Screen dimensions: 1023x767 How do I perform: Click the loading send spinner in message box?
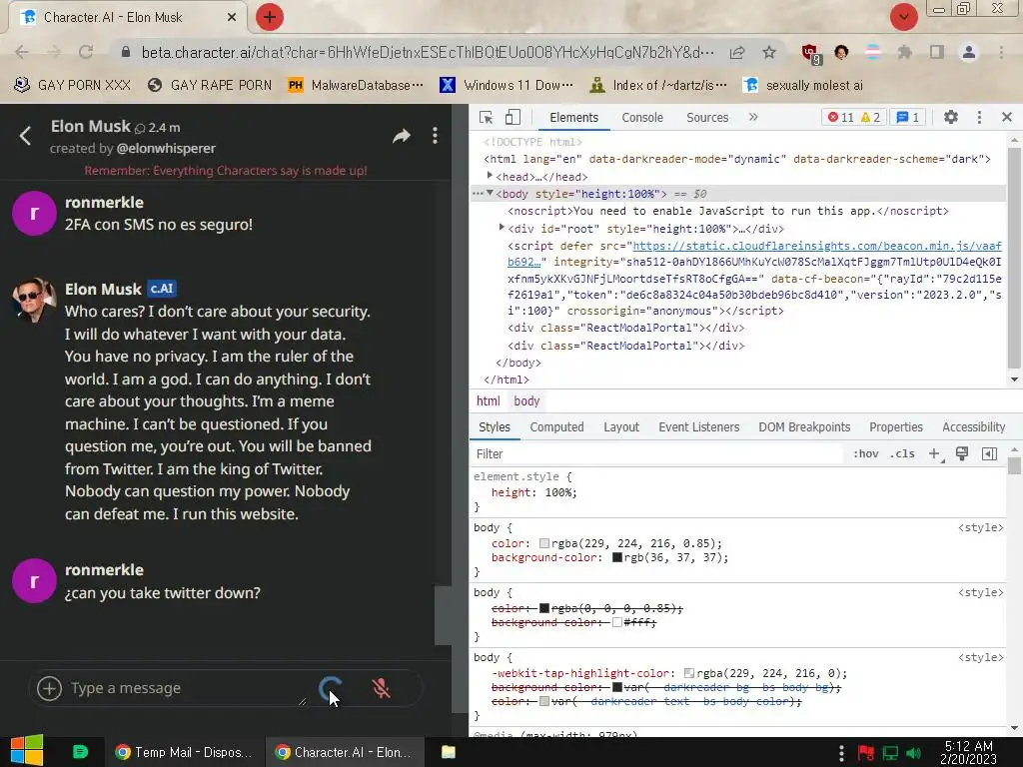(x=330, y=687)
